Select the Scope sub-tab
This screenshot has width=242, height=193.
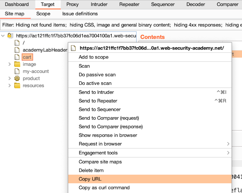[x=43, y=14]
